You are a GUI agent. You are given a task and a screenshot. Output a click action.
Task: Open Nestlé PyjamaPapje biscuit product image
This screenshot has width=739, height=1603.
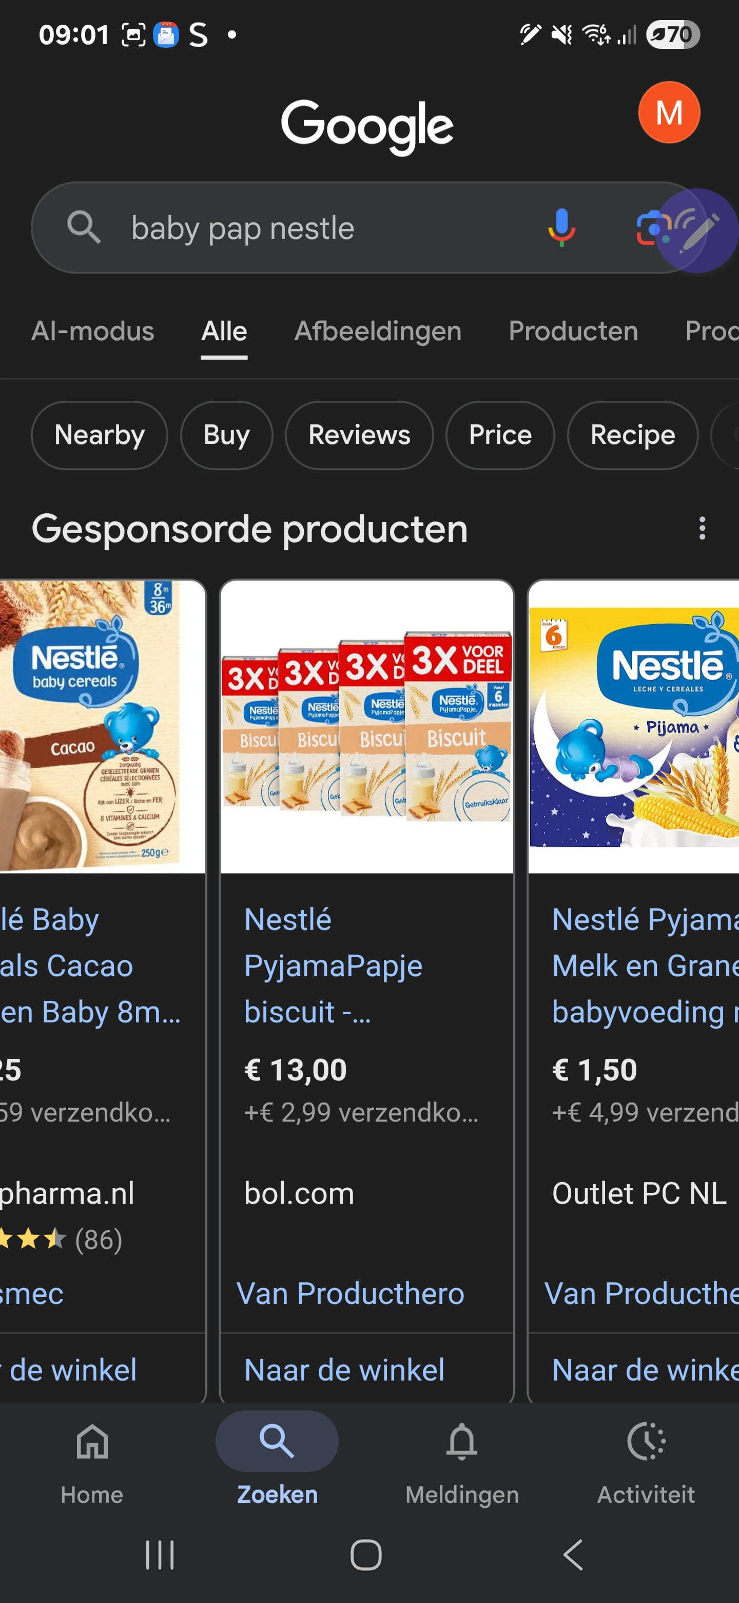[367, 726]
